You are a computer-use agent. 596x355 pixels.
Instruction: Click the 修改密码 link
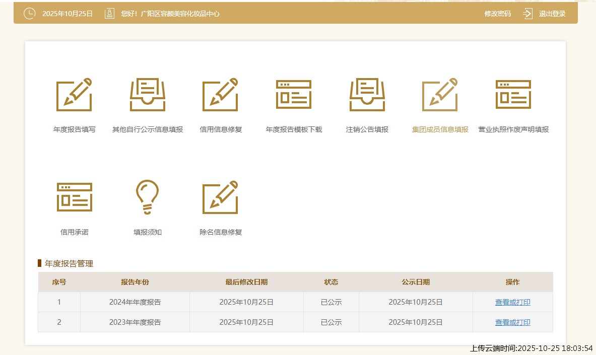pyautogui.click(x=497, y=14)
